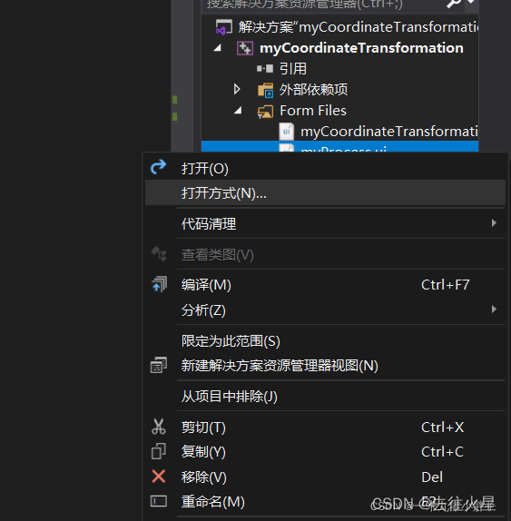The width and height of the screenshot is (511, 521).
Task: Choose 重命名(M) menu entry
Action: [325, 501]
